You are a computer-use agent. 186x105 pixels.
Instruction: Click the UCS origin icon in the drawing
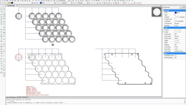pyautogui.click(x=53, y=45)
